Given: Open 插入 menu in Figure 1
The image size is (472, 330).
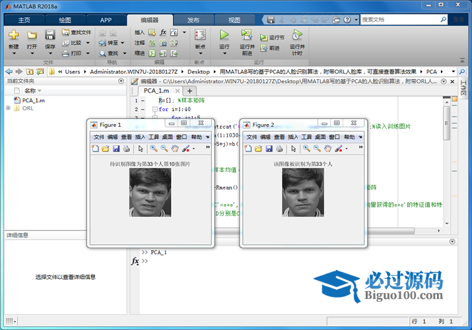Looking at the screenshot, I should coord(140,137).
